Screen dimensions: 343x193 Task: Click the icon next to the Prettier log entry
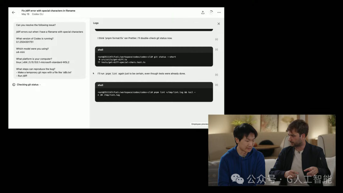click(x=216, y=39)
